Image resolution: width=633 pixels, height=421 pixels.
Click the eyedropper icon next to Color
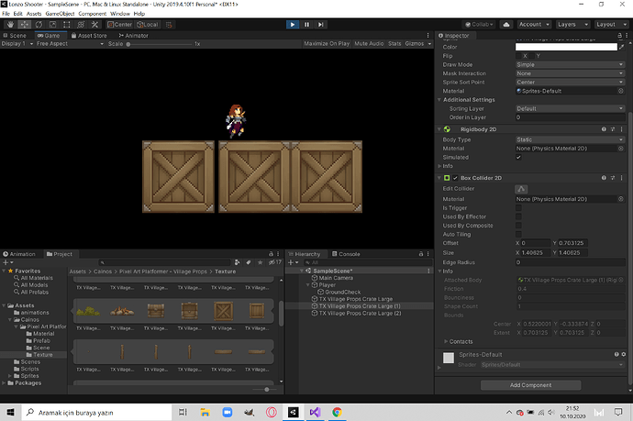coord(621,46)
